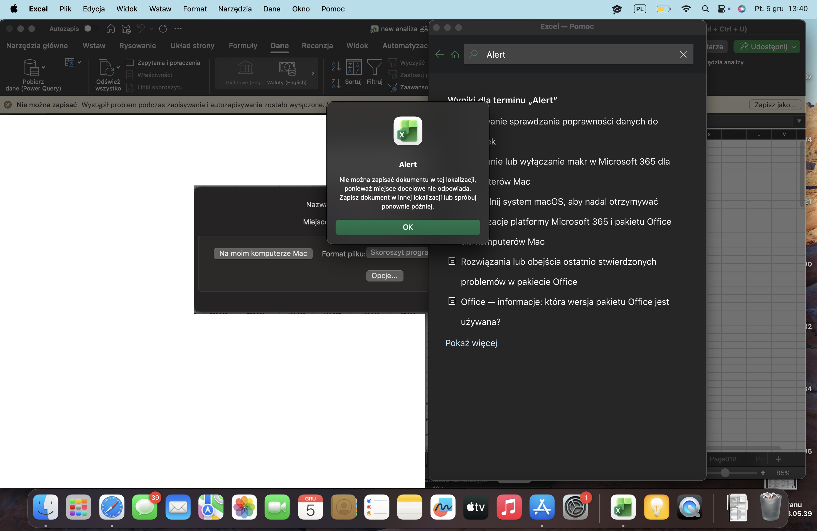Click the Opcje... button

[x=385, y=275]
